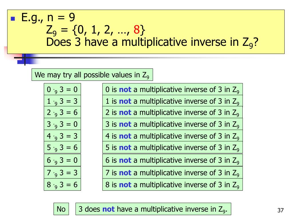This screenshot has width=293, height=220.
Task: Click '8 is not a multiplicative inverse' statement
Action: pyautogui.click(x=173, y=185)
